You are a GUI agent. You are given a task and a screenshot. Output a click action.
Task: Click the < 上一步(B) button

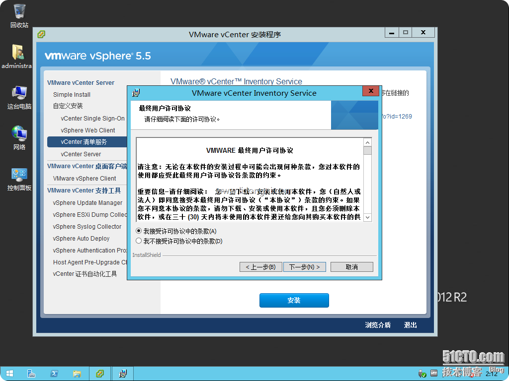260,267
